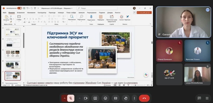Screen dimensions: 213x103
Task: Open the Показ слайдів ribbon tab
Action: click(x=71, y=13)
